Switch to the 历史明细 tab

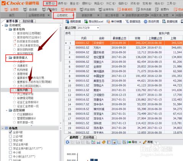88,137
